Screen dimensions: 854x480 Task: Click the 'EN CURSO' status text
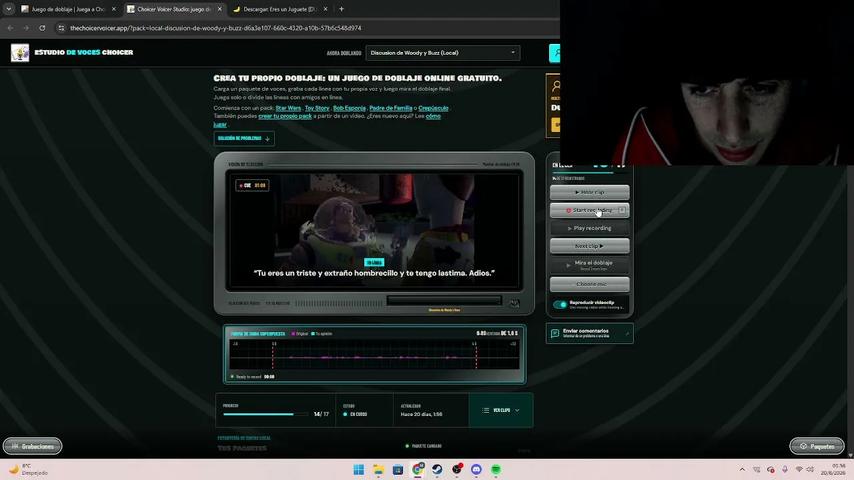pos(358,415)
